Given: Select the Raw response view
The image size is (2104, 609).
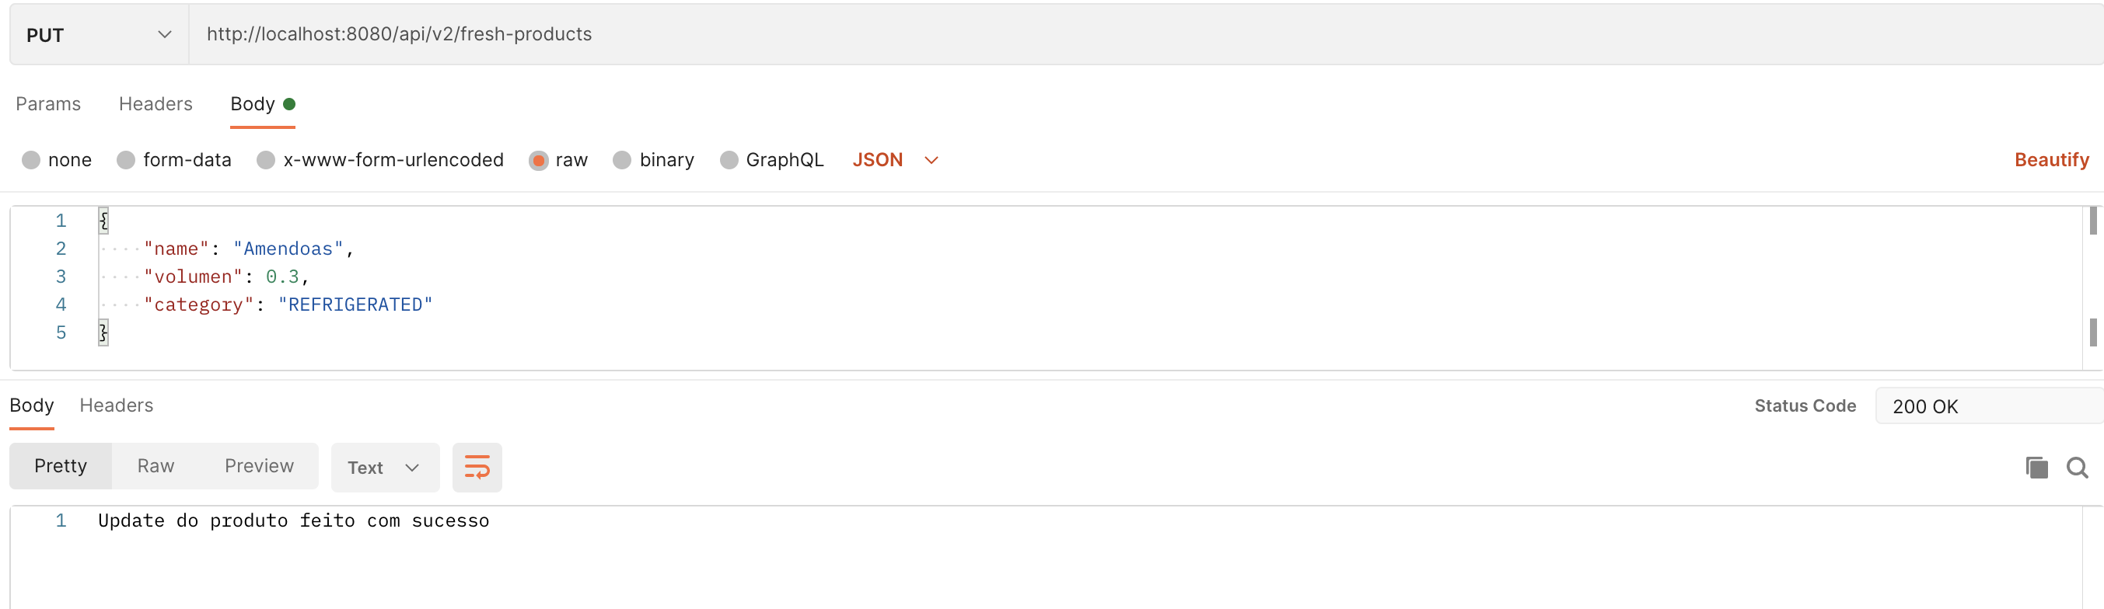Looking at the screenshot, I should (156, 465).
